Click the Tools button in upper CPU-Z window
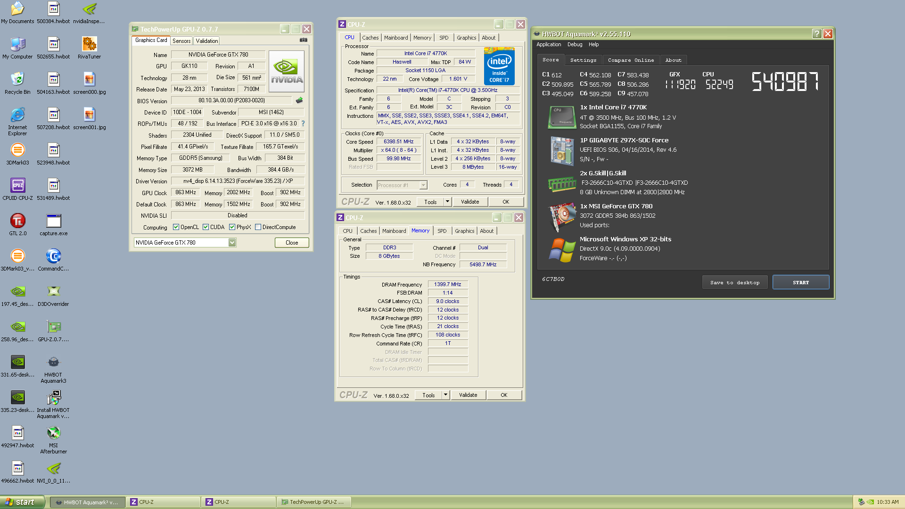This screenshot has height=509, width=905. 430,202
